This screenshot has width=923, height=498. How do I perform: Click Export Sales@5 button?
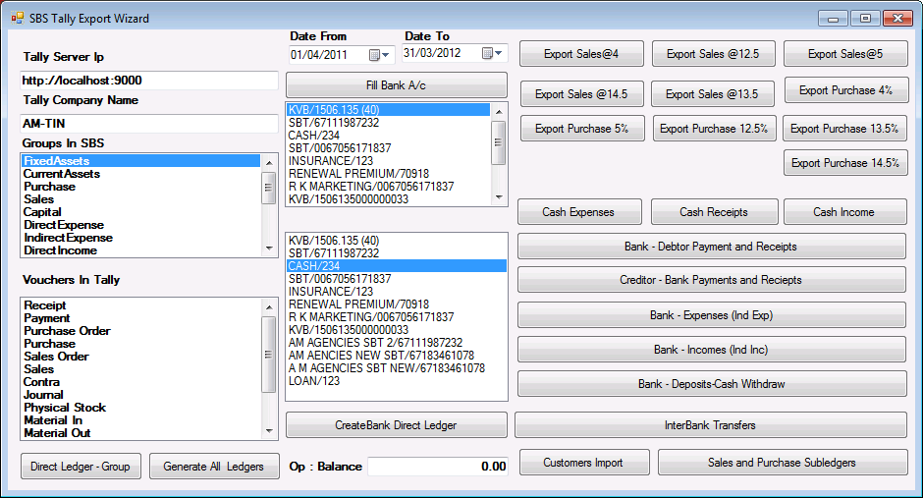[x=845, y=54]
